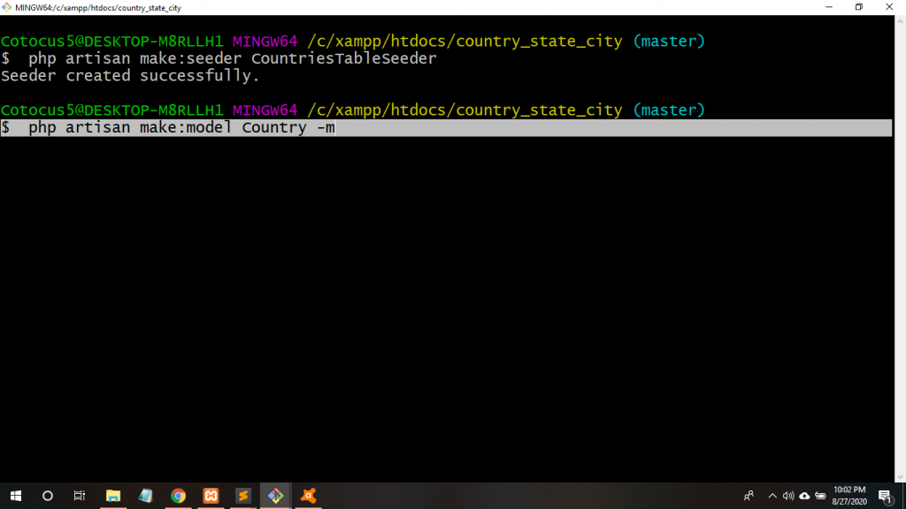Click the Git Bash taskbar icon
Viewport: 906px width, 509px height.
click(275, 496)
